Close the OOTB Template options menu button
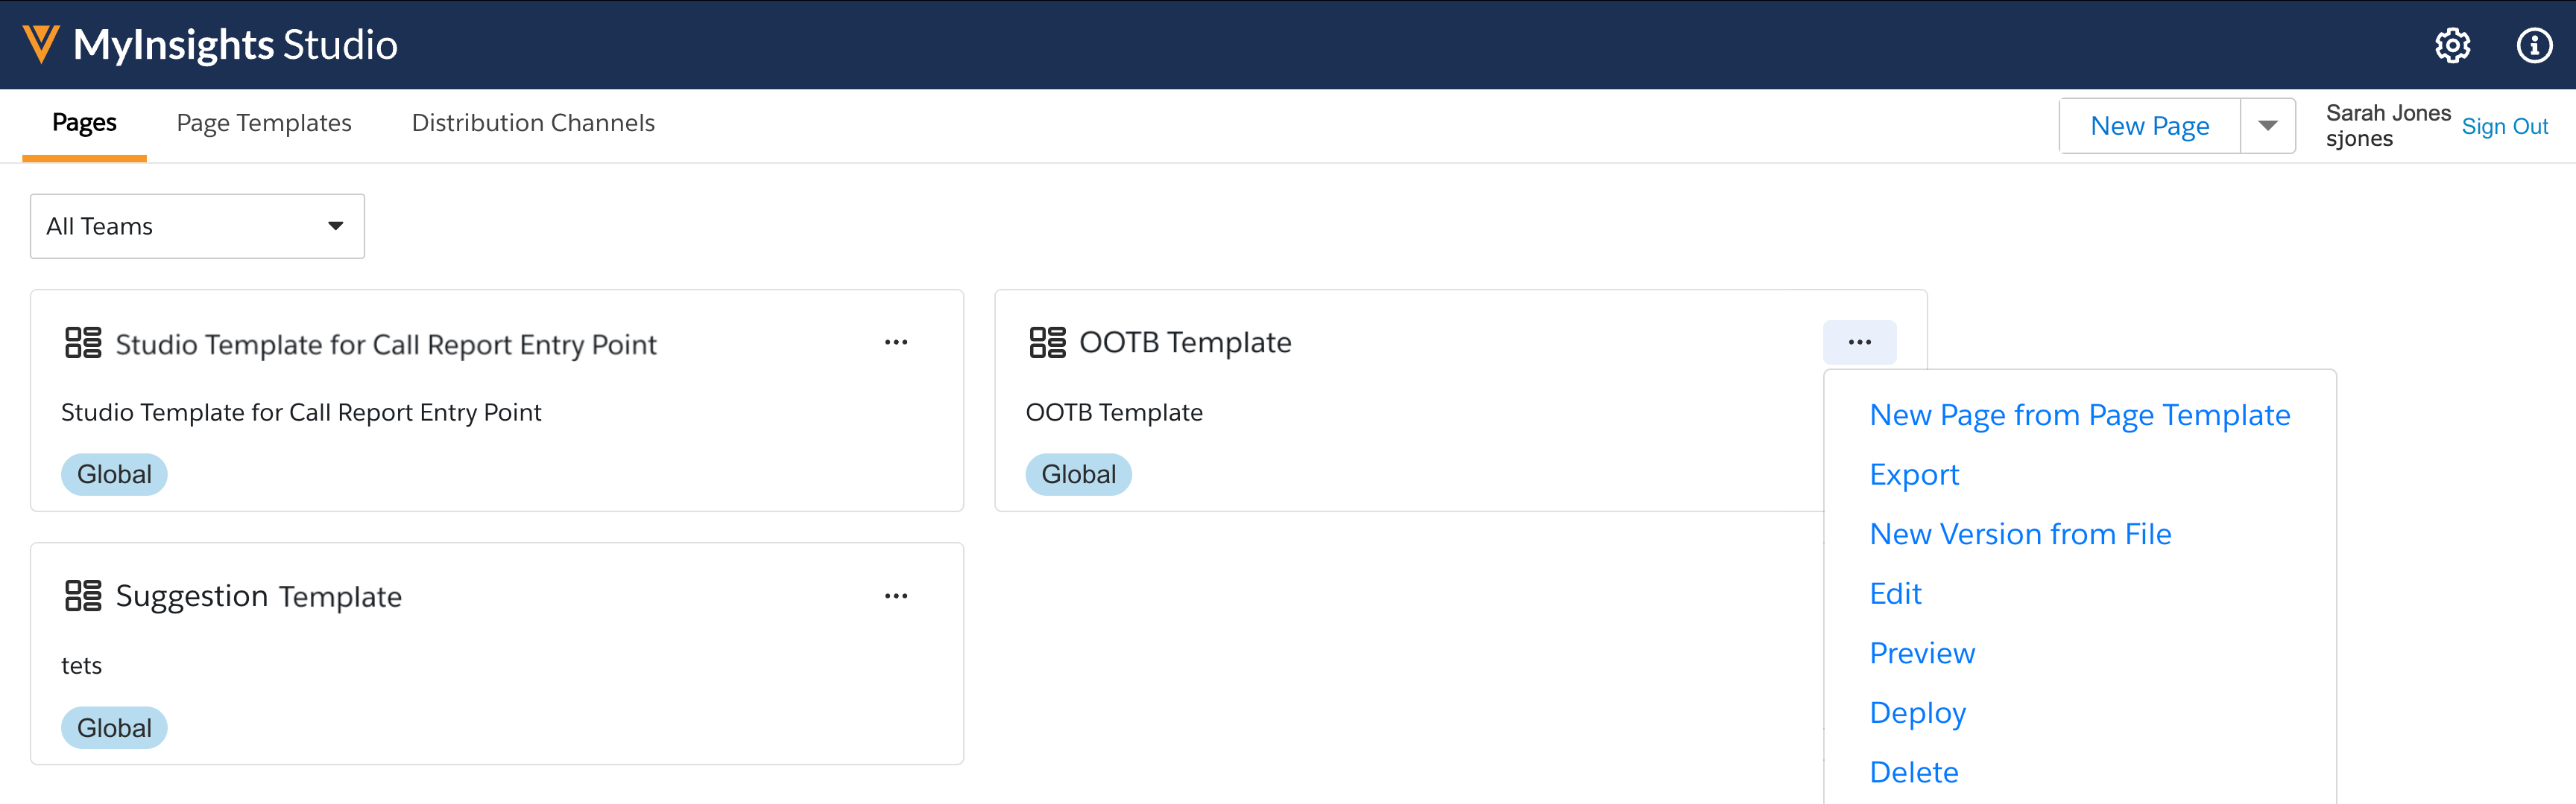Viewport: 2576px width, 804px height. 1859,342
